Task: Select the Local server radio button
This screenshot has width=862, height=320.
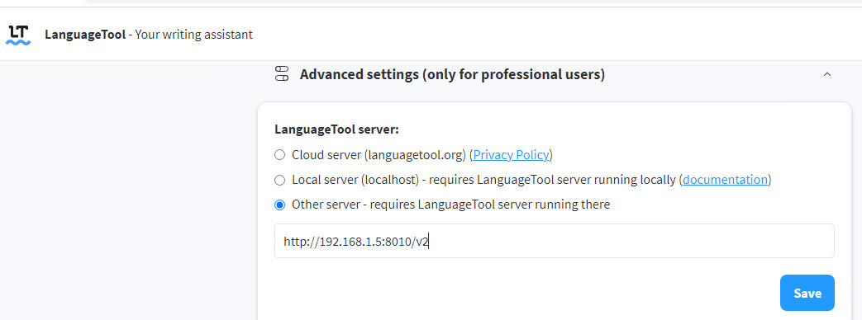Action: [x=280, y=180]
